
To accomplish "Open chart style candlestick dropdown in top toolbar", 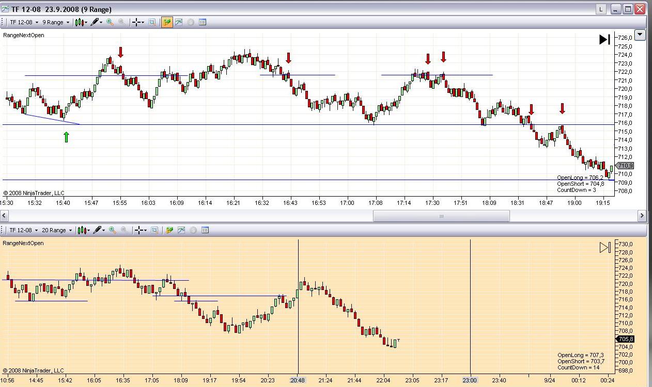I will click(81, 22).
